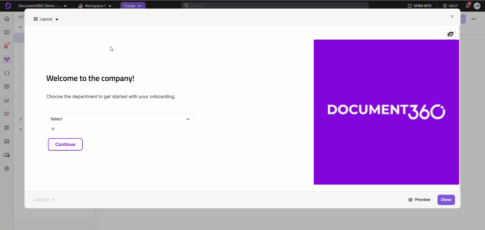This screenshot has width=485, height=230.
Task: Click the OPEN SITE link
Action: [420, 6]
